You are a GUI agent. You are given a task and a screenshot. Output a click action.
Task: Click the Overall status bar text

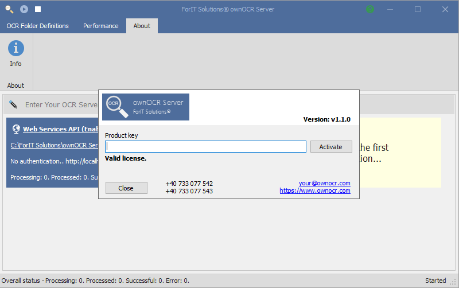tap(95, 281)
